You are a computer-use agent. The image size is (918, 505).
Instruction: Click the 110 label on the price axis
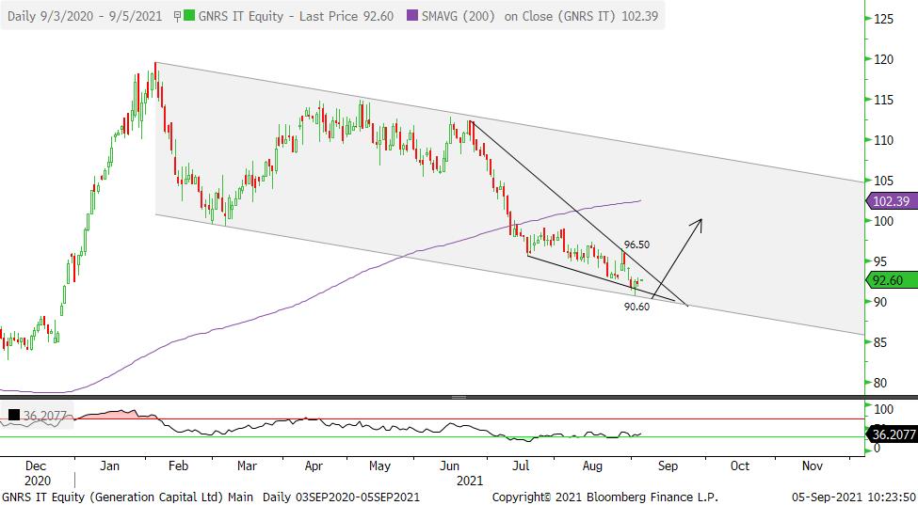coord(885,140)
